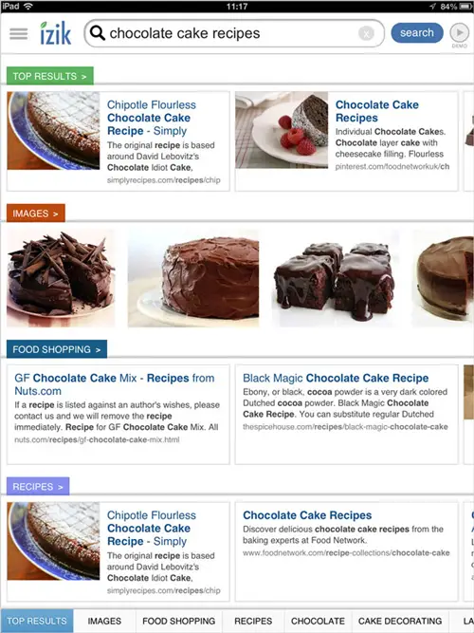
Task: Switch to the CAKE DECORATING bottom tab
Action: [x=400, y=621]
